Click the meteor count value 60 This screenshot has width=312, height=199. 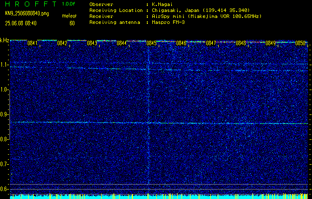(72, 23)
